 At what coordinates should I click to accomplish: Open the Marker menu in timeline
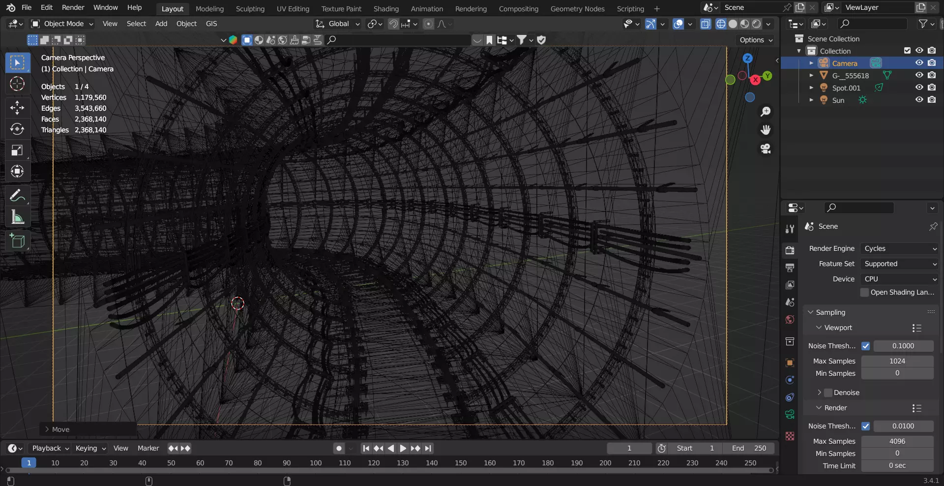(x=148, y=448)
